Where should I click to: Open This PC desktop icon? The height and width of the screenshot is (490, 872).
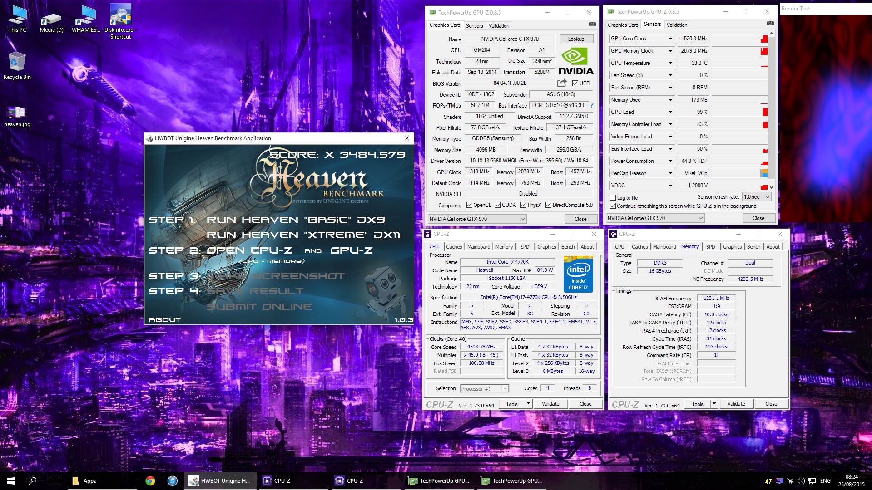pos(17,19)
